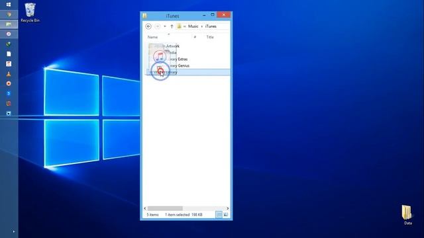Select the Album Artwork folder row
Screen dimensions: 424x238
pos(188,46)
